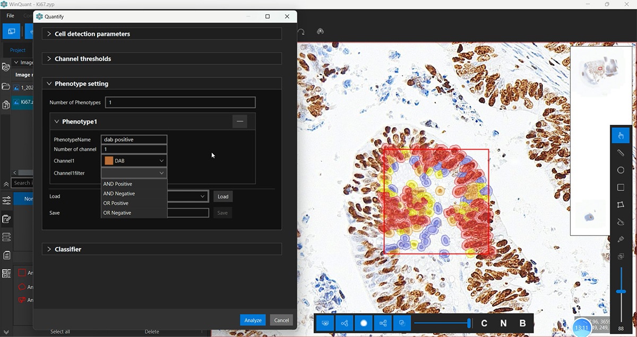
Task: Click the open folder icon in left sidebar
Action: [6, 87]
